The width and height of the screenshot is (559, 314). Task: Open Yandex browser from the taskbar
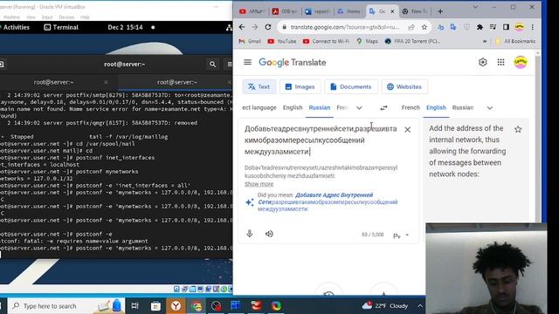176,306
